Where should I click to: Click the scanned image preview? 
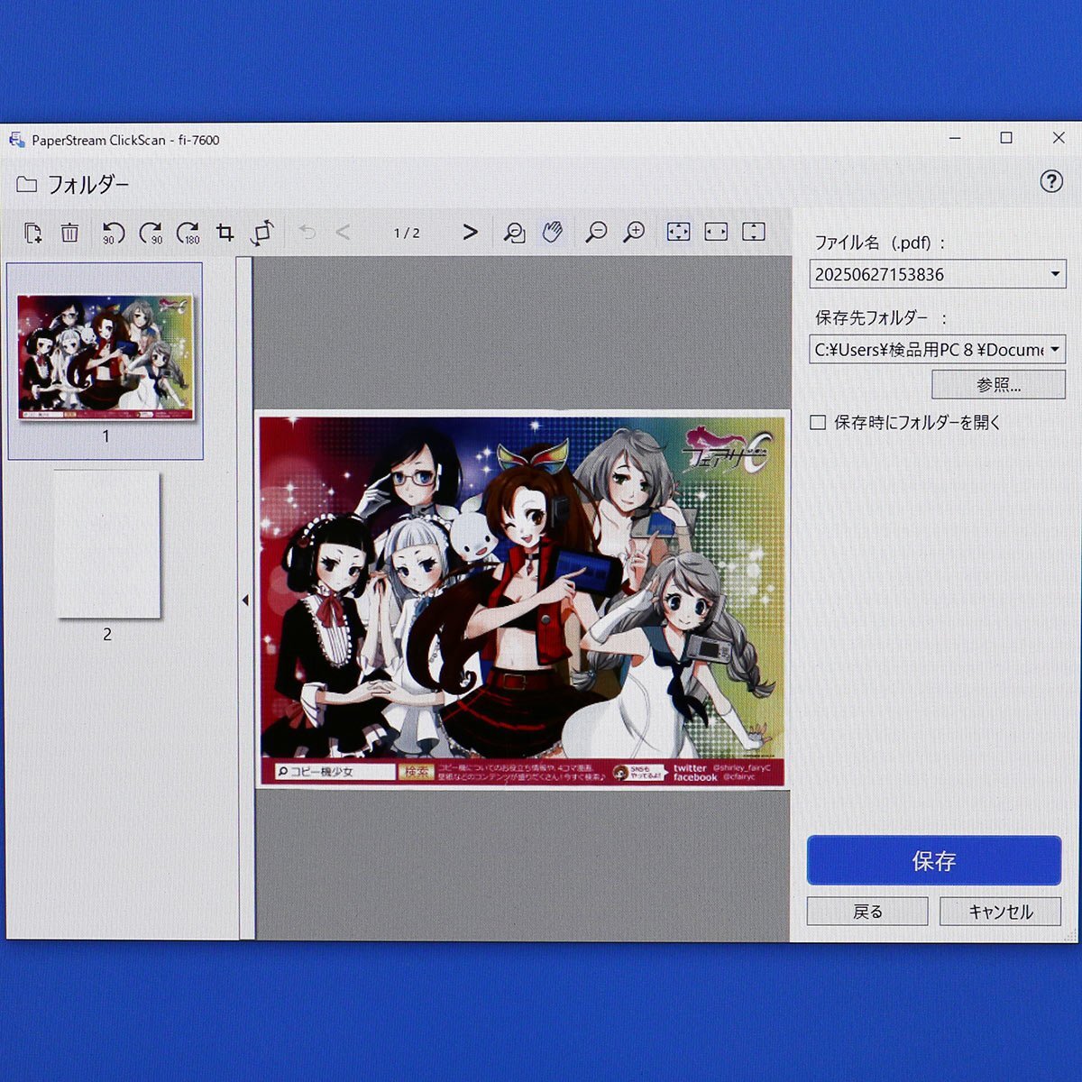click(x=522, y=601)
